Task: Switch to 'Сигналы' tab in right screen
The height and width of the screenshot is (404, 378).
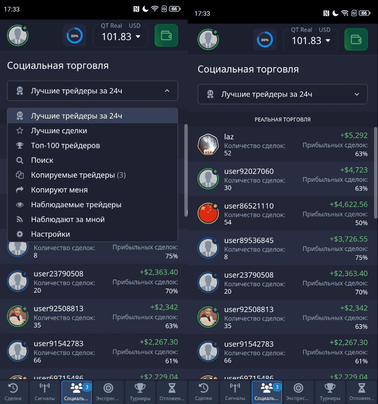Action: pyautogui.click(x=235, y=392)
